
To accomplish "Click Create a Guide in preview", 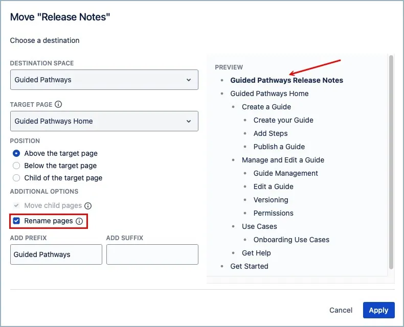I will (x=266, y=107).
